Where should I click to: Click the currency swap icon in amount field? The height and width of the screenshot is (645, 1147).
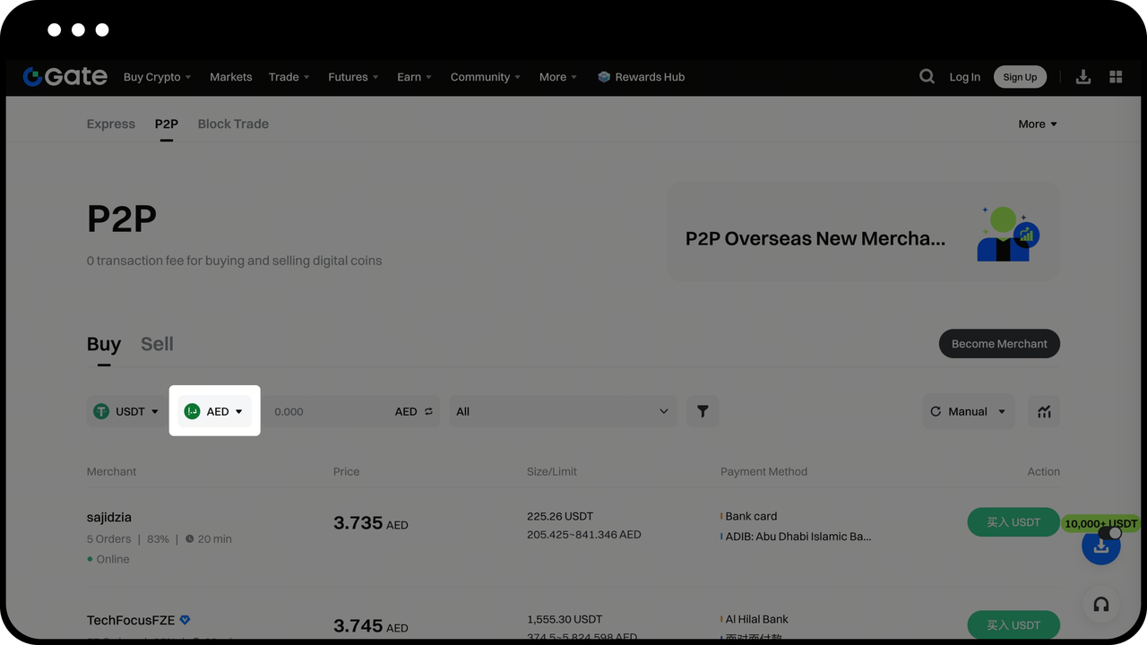428,411
